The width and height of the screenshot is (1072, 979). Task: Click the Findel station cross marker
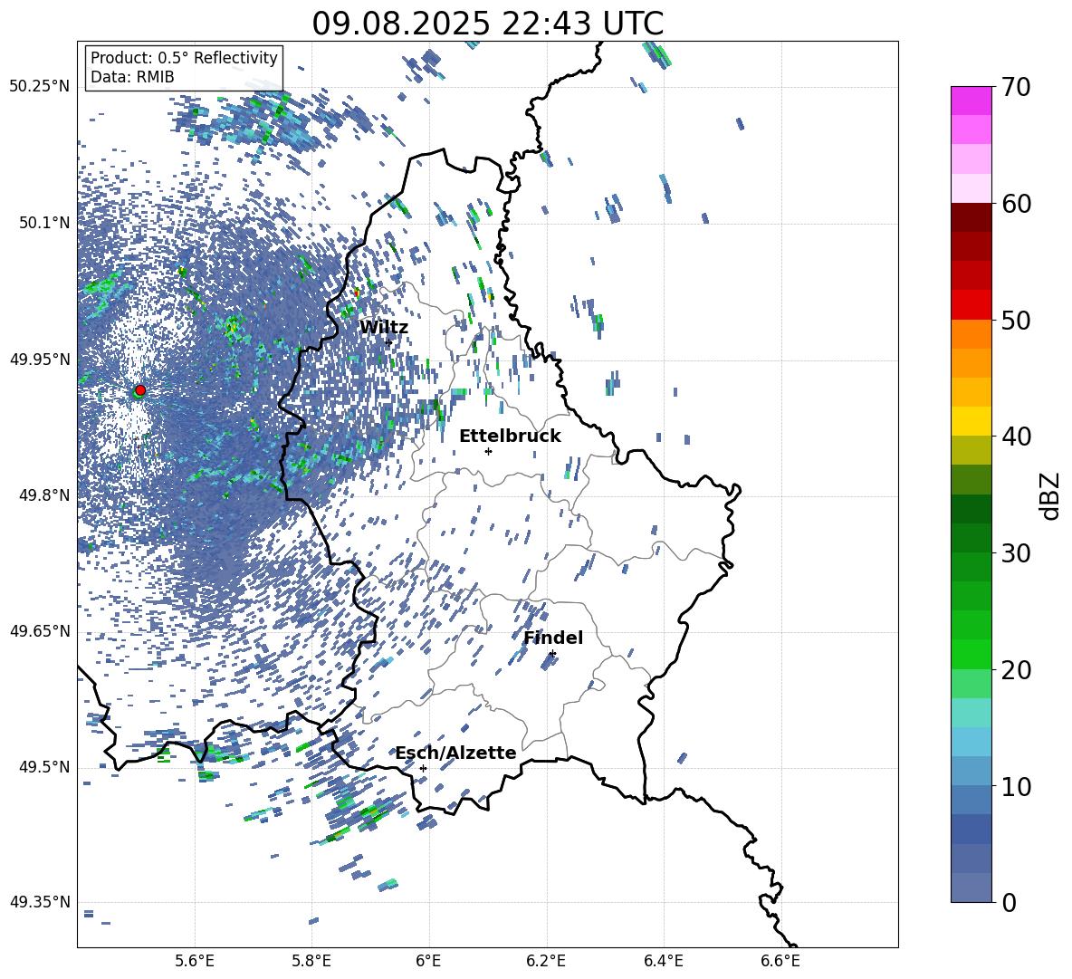point(552,654)
